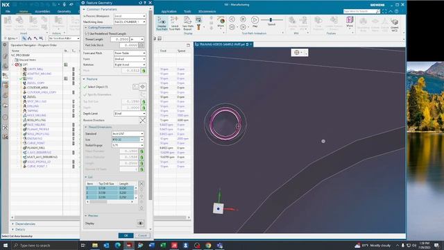Viewport: 444px width, 250px height.
Task: Remove selected item with list X icon
Action: point(142,183)
